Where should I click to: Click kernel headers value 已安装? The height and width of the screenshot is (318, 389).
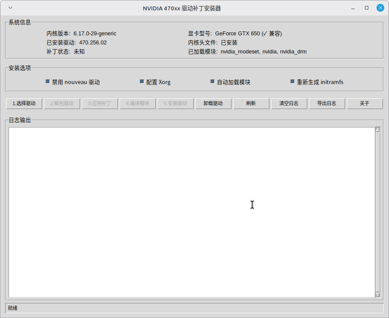(229, 43)
